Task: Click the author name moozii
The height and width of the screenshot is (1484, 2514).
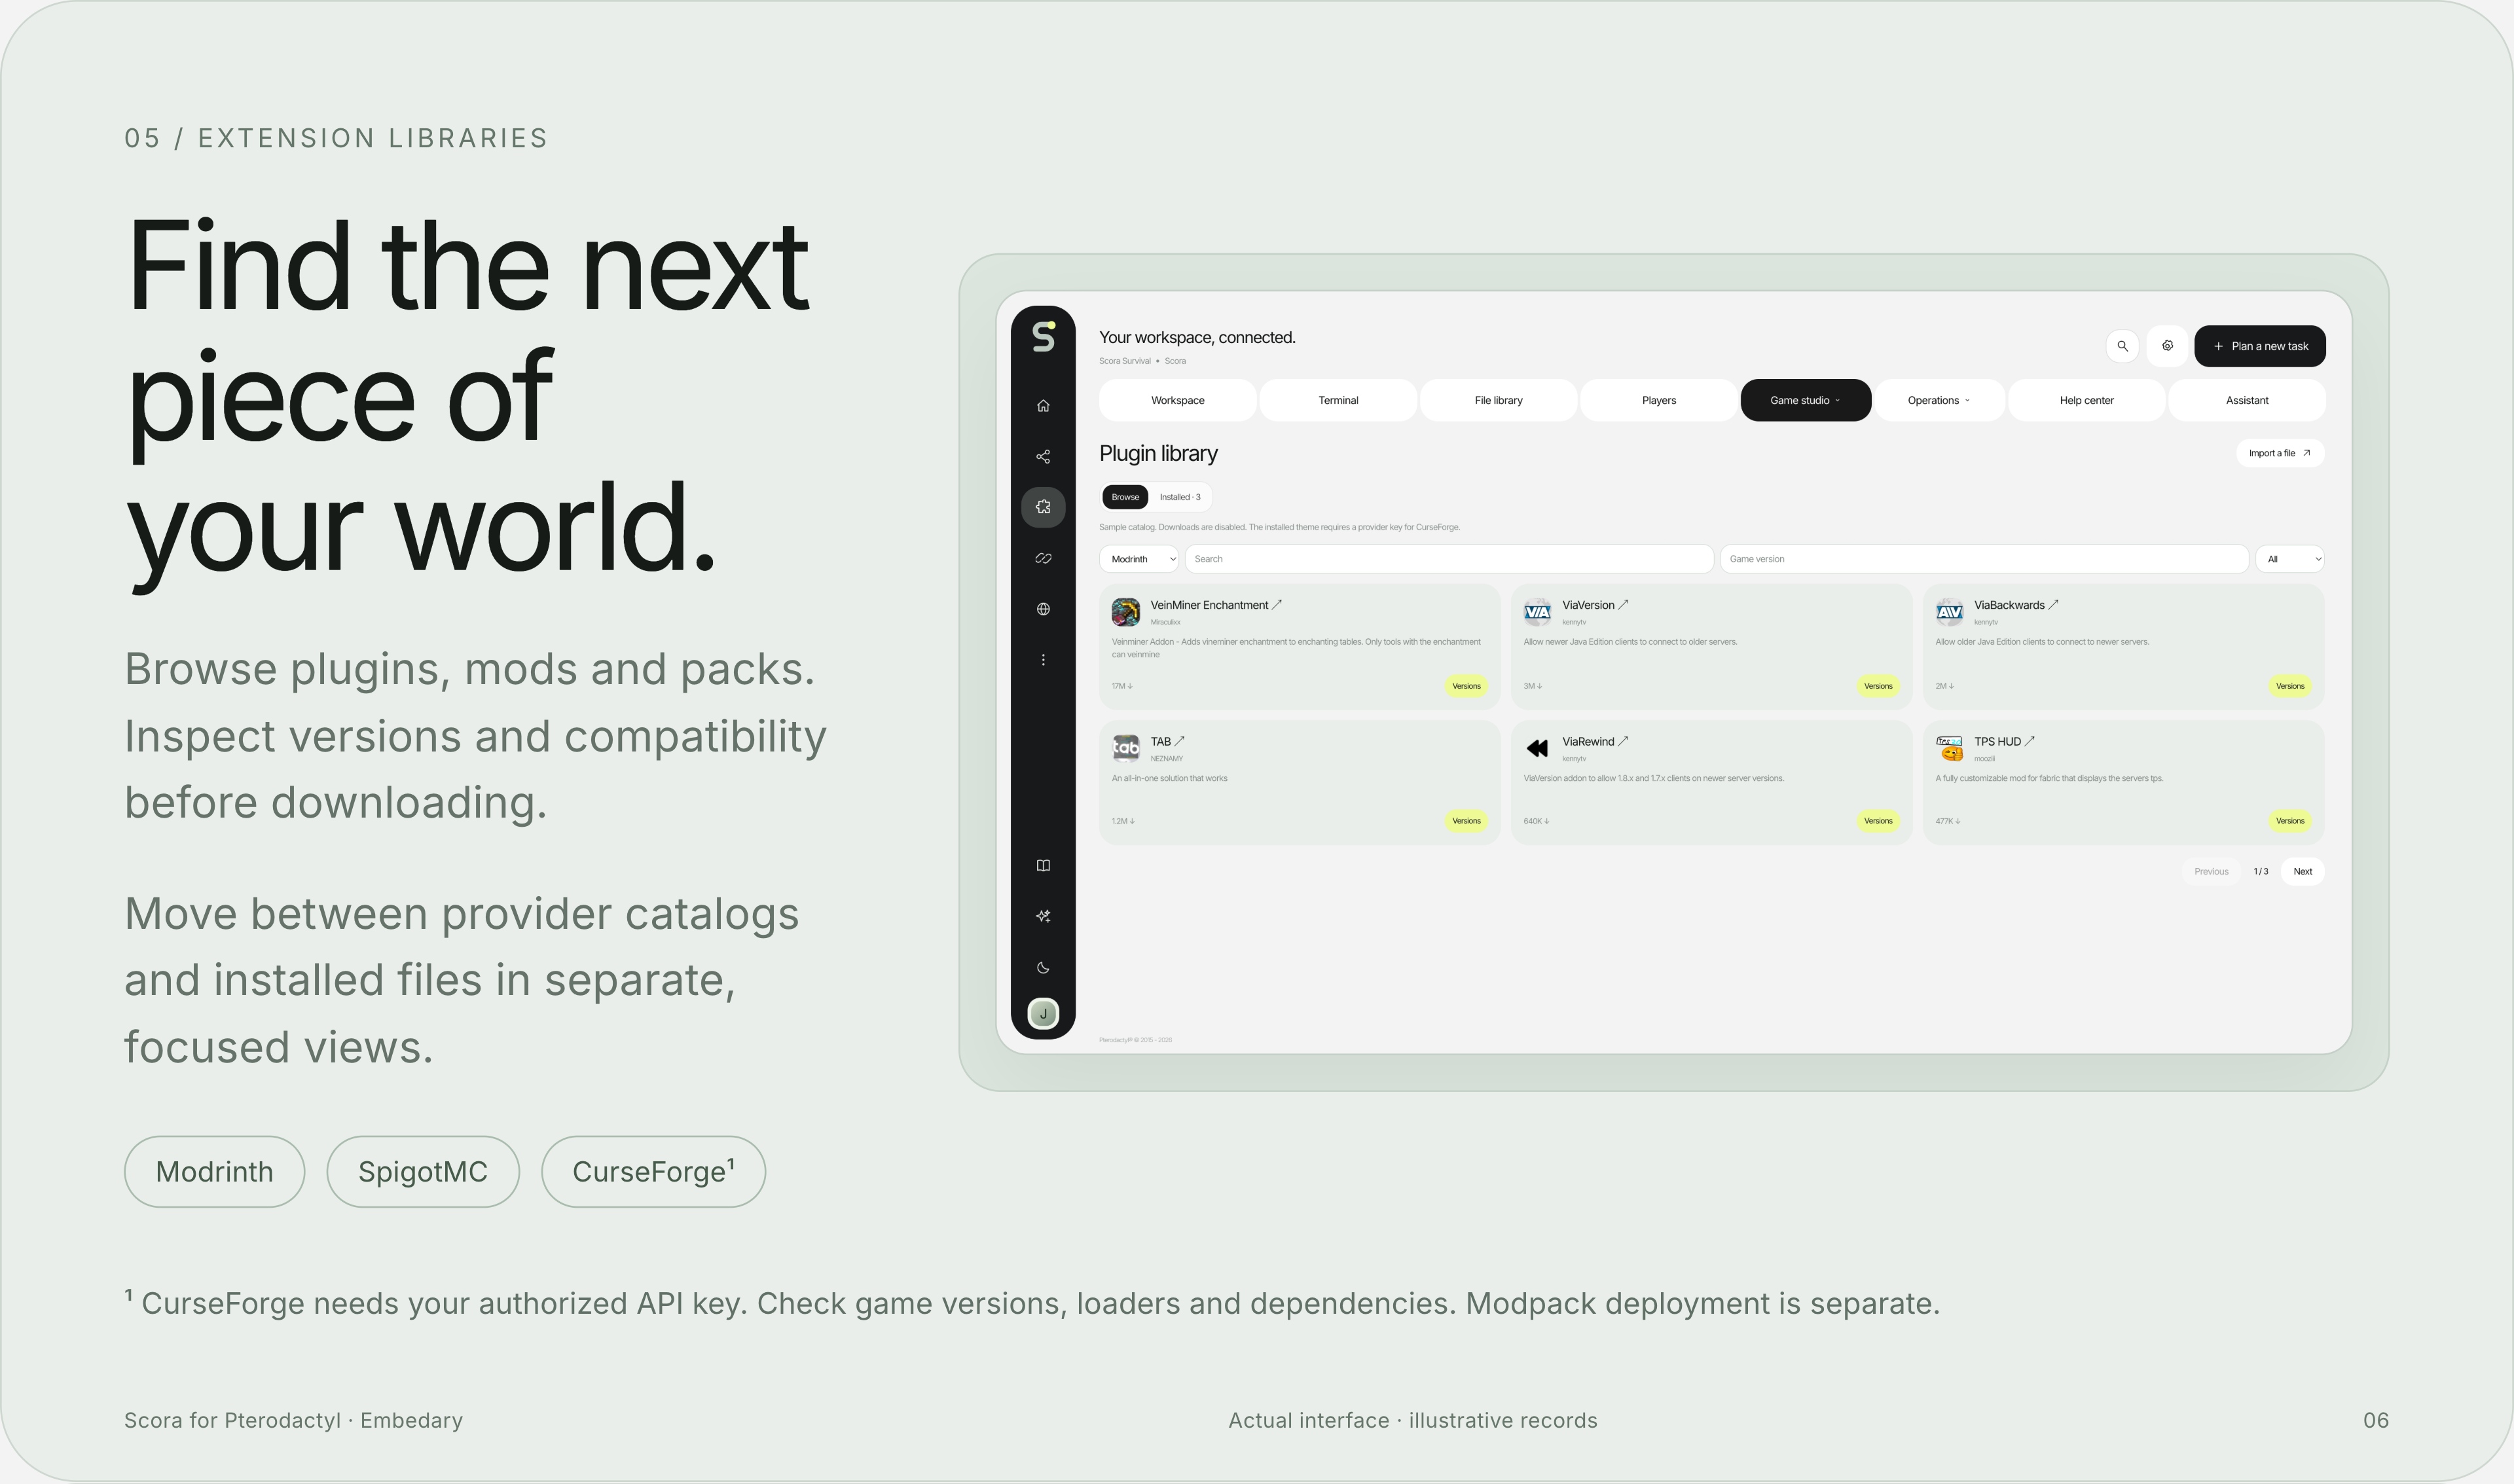Action: (1984, 759)
